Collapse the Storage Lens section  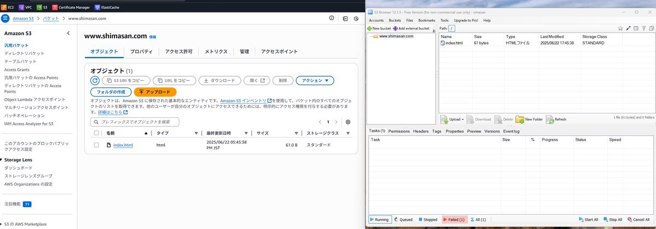(x=1, y=160)
